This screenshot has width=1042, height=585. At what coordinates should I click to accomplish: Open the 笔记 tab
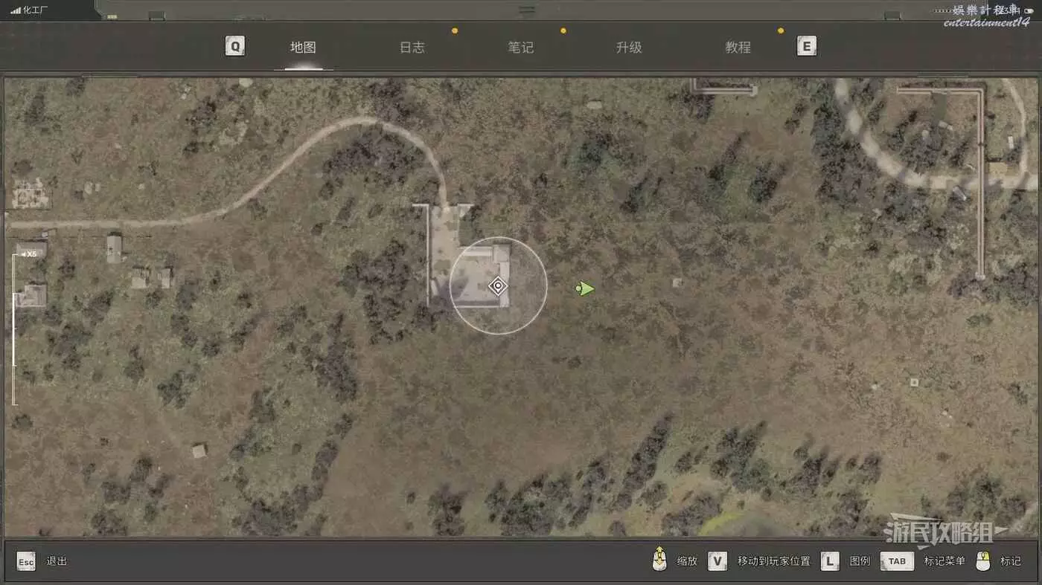click(x=520, y=48)
